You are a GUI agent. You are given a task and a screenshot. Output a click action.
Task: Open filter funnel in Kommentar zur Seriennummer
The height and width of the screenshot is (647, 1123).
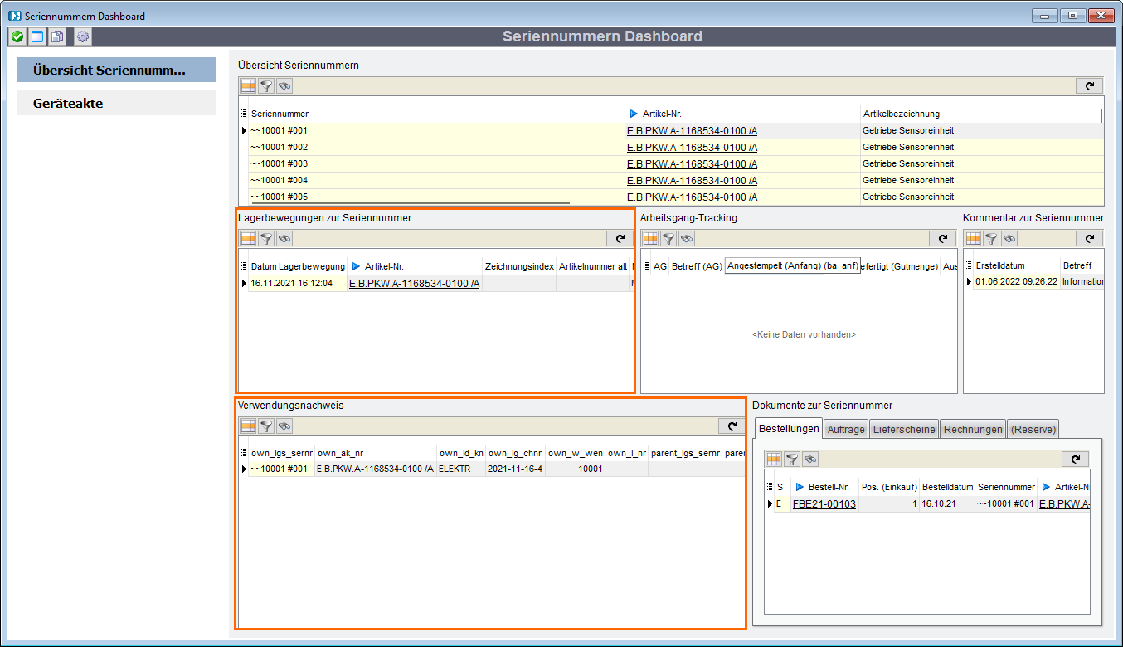tap(991, 238)
